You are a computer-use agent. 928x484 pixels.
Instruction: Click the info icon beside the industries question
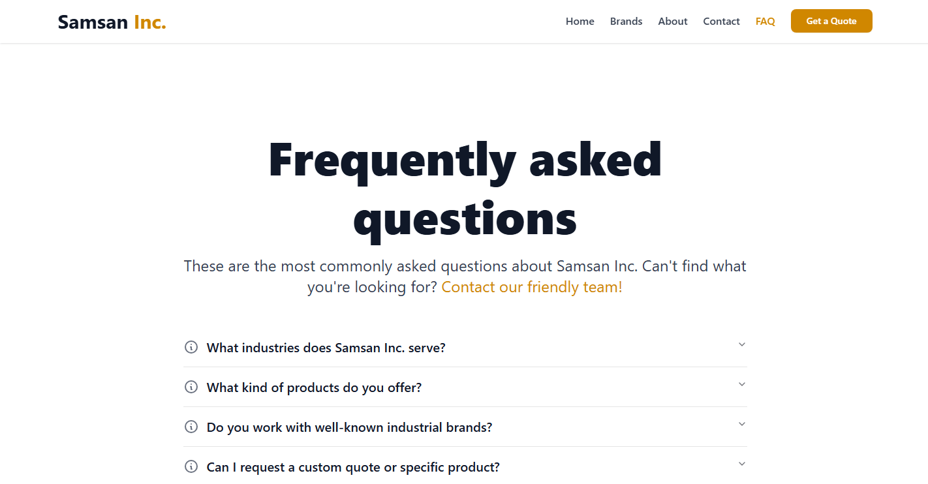tap(191, 347)
